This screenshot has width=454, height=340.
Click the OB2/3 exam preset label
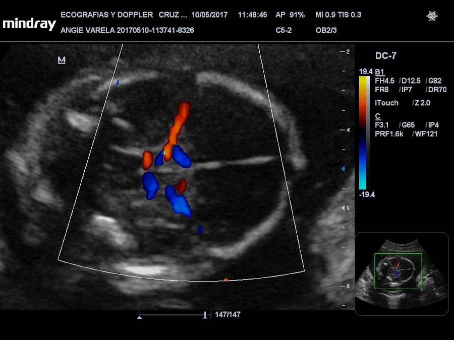326,30
